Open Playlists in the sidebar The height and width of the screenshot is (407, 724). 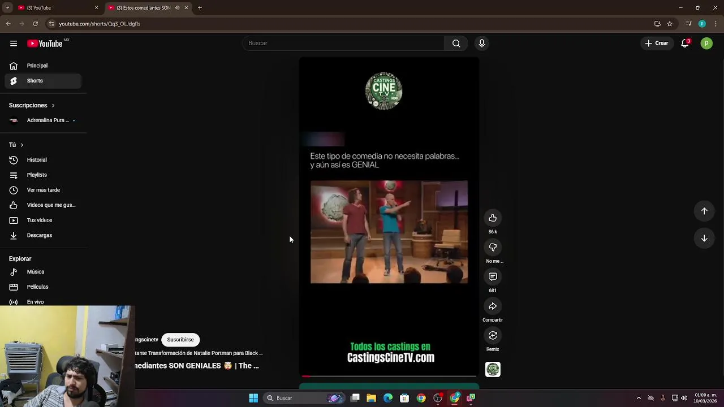coord(43,175)
